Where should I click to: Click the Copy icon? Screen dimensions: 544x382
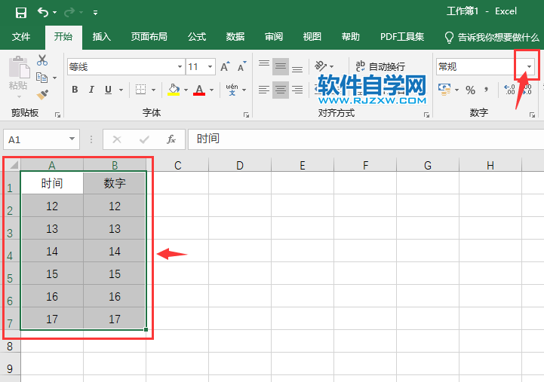(42, 78)
